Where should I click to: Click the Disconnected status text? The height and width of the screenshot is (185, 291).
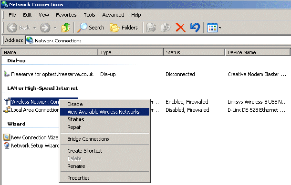pyautogui.click(x=180, y=74)
